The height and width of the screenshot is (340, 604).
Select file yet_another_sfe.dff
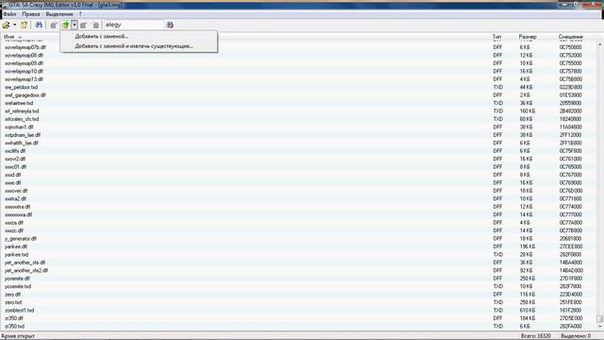click(x=25, y=263)
